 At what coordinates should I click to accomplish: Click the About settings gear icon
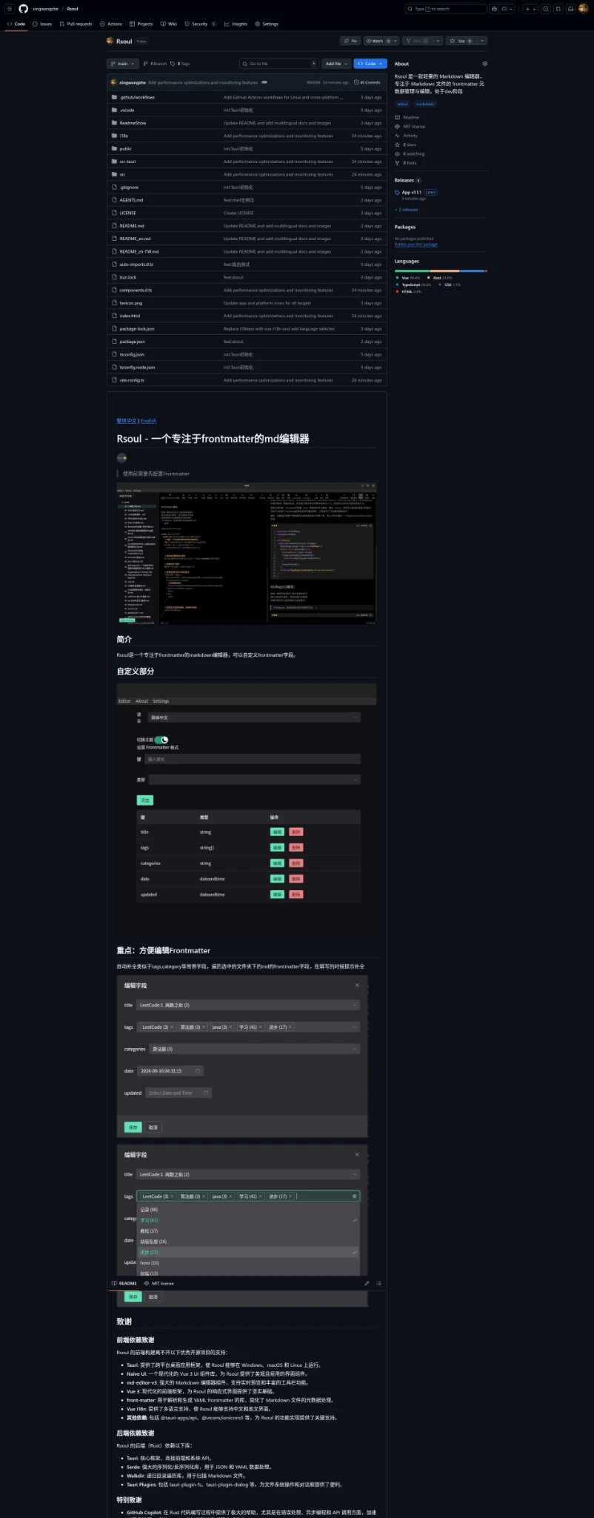tap(484, 64)
